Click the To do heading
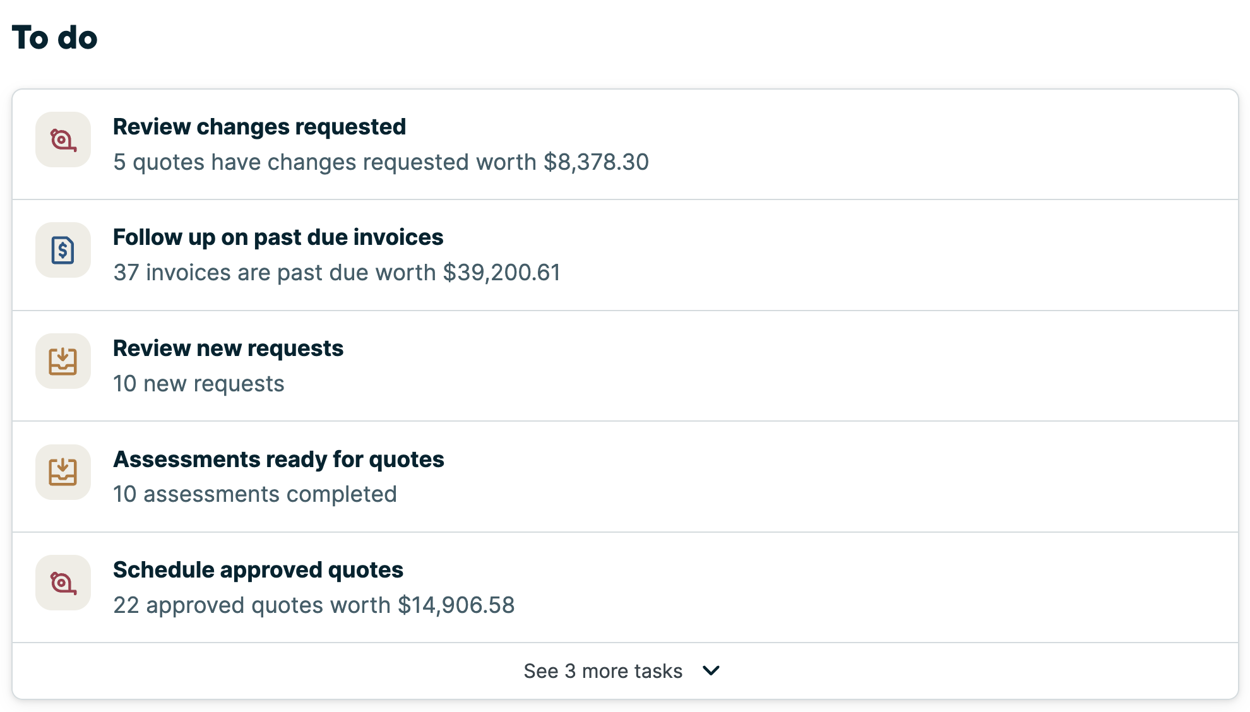This screenshot has width=1250, height=712. pos(54,37)
